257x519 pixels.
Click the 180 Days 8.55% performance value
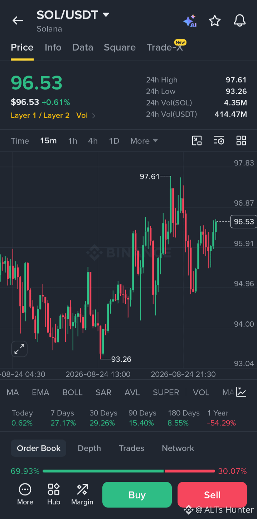tap(178, 423)
